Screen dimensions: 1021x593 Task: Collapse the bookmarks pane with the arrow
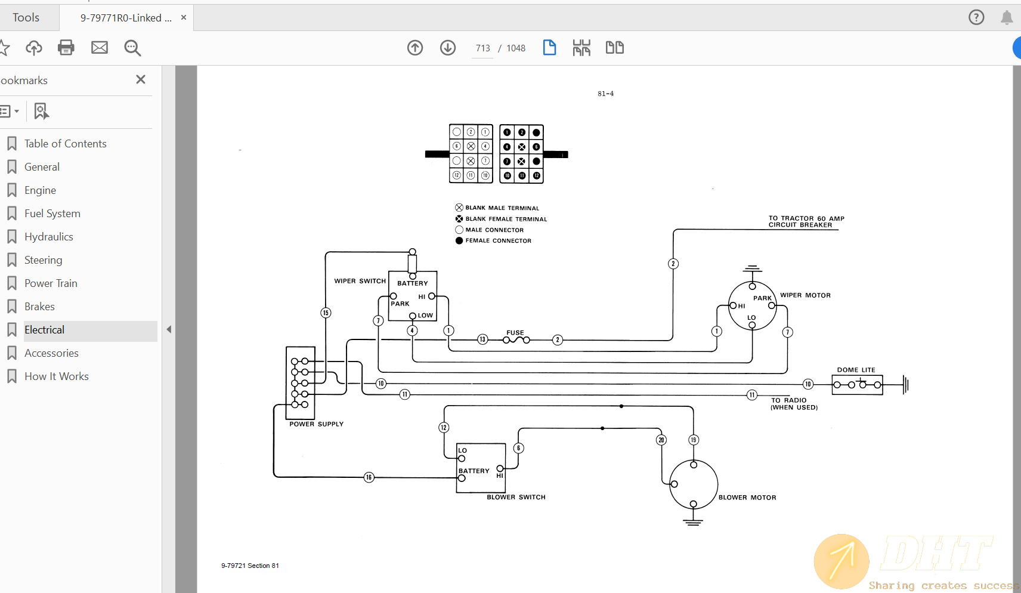click(x=169, y=329)
